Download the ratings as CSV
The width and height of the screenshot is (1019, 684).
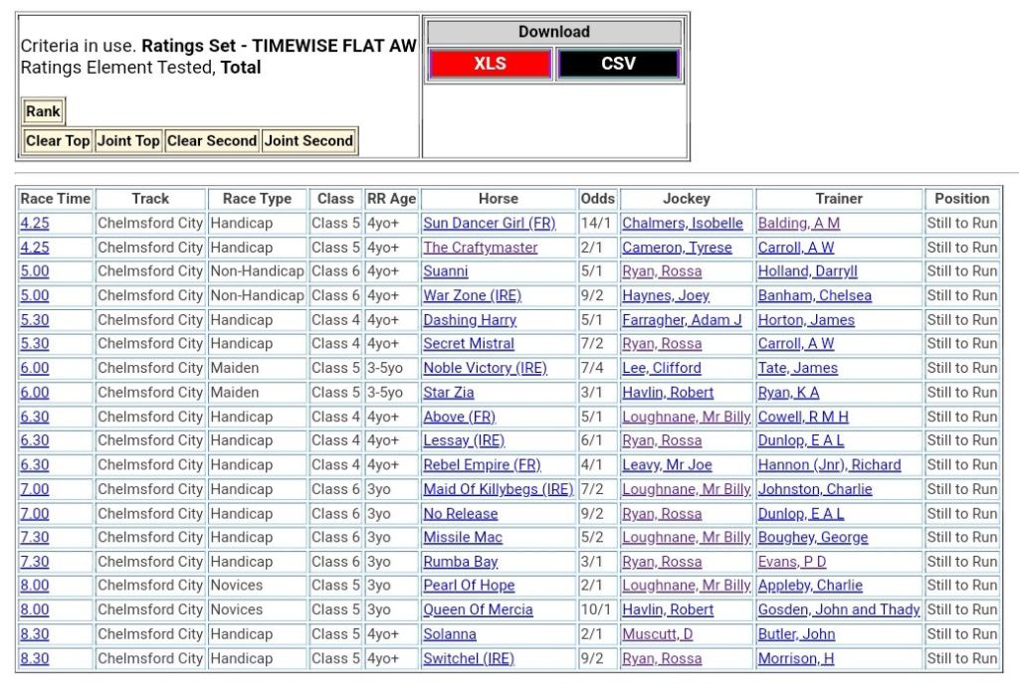[618, 64]
